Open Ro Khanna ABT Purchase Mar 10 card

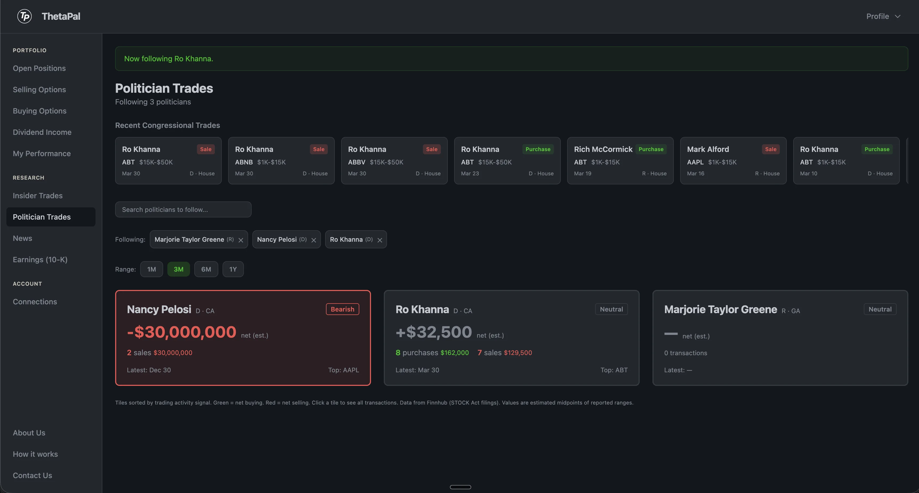[x=846, y=160]
